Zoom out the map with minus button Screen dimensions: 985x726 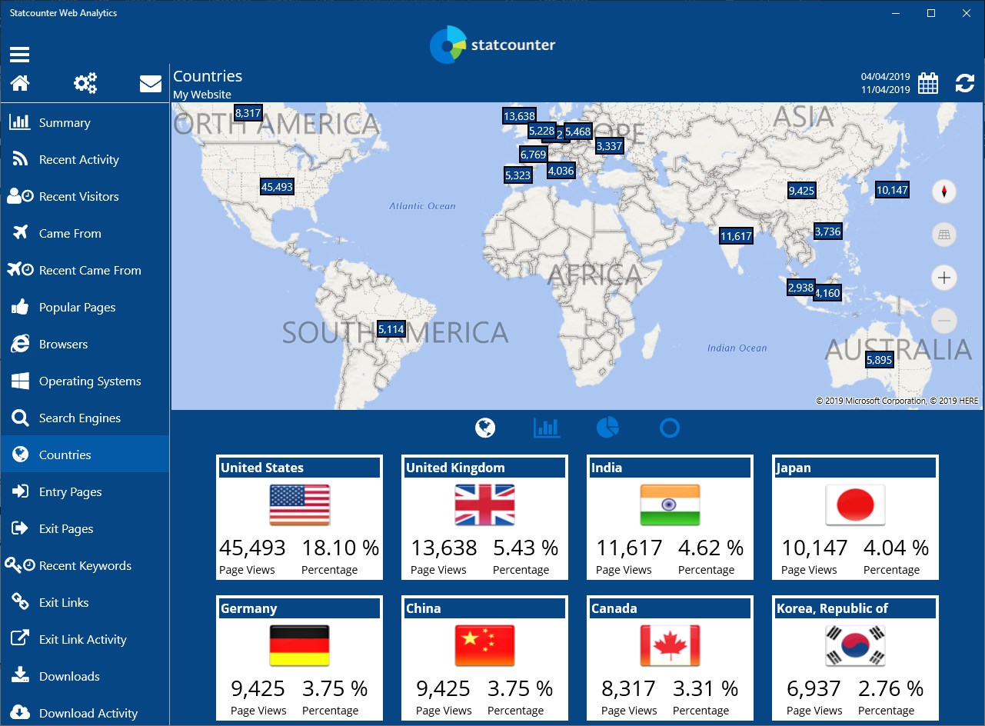coord(944,320)
